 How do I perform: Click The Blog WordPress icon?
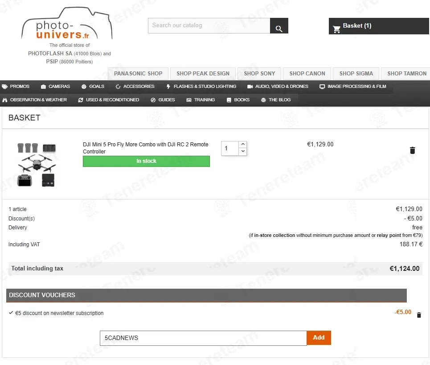263,100
